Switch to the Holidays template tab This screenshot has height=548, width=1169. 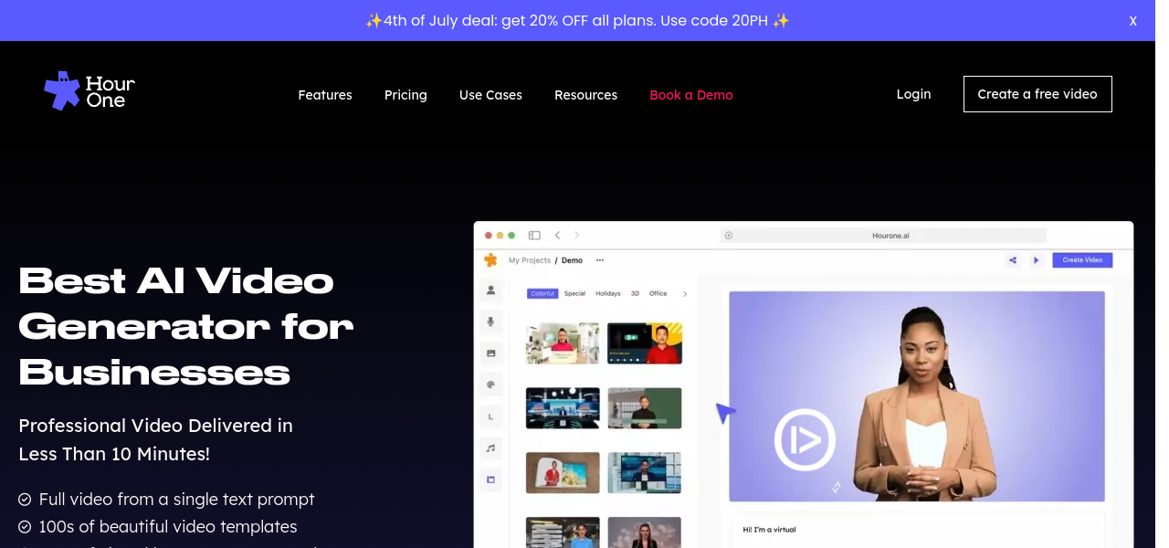click(x=608, y=294)
